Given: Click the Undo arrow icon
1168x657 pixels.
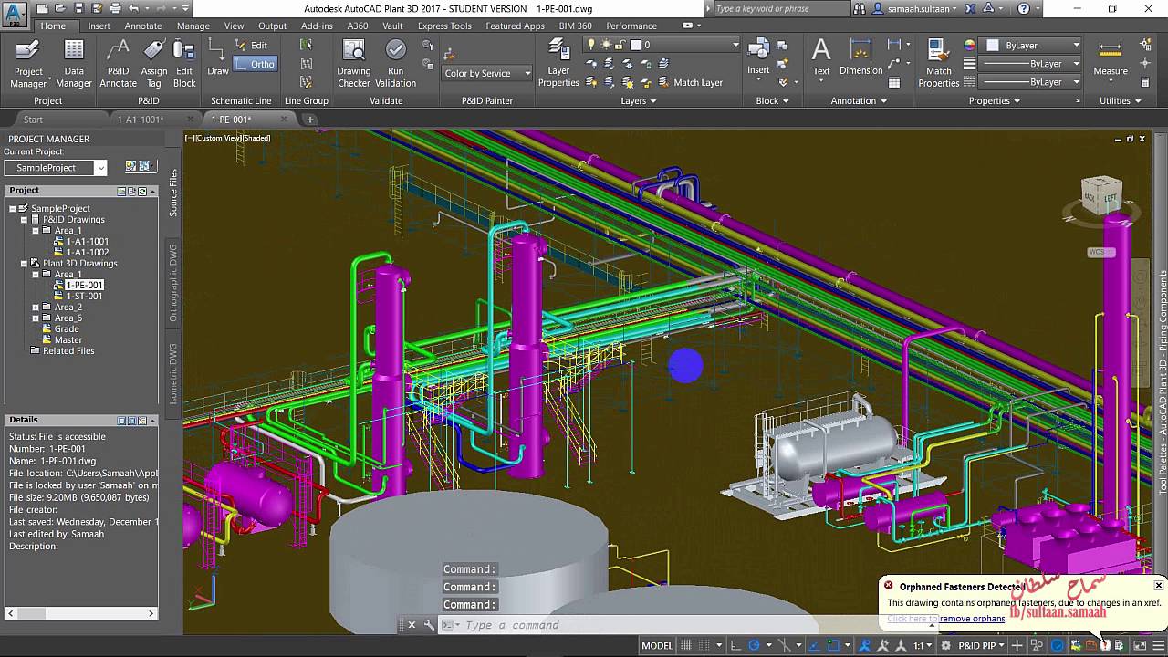Looking at the screenshot, I should point(133,8).
